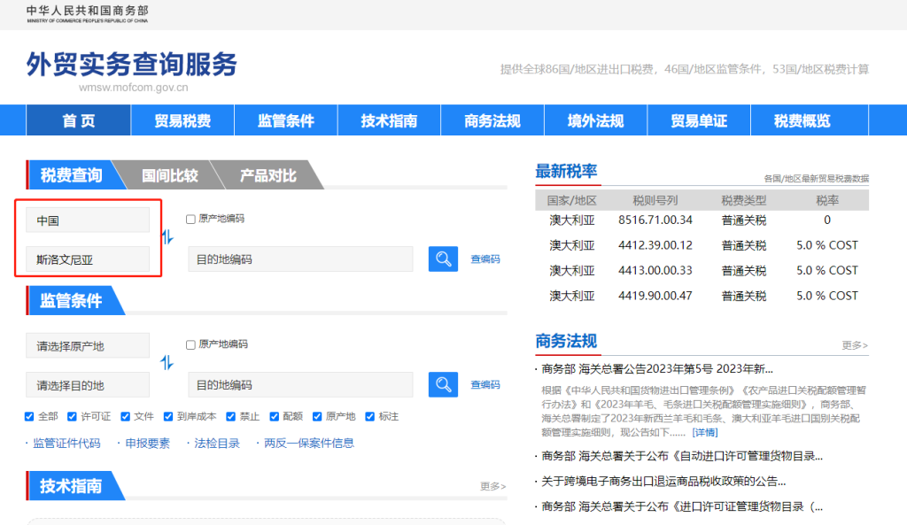
Task: Open 请选择原产地 selector
Action: click(x=88, y=346)
